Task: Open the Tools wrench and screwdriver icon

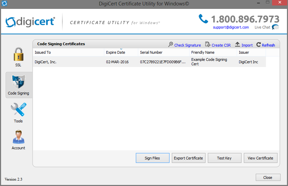Action: click(19, 109)
